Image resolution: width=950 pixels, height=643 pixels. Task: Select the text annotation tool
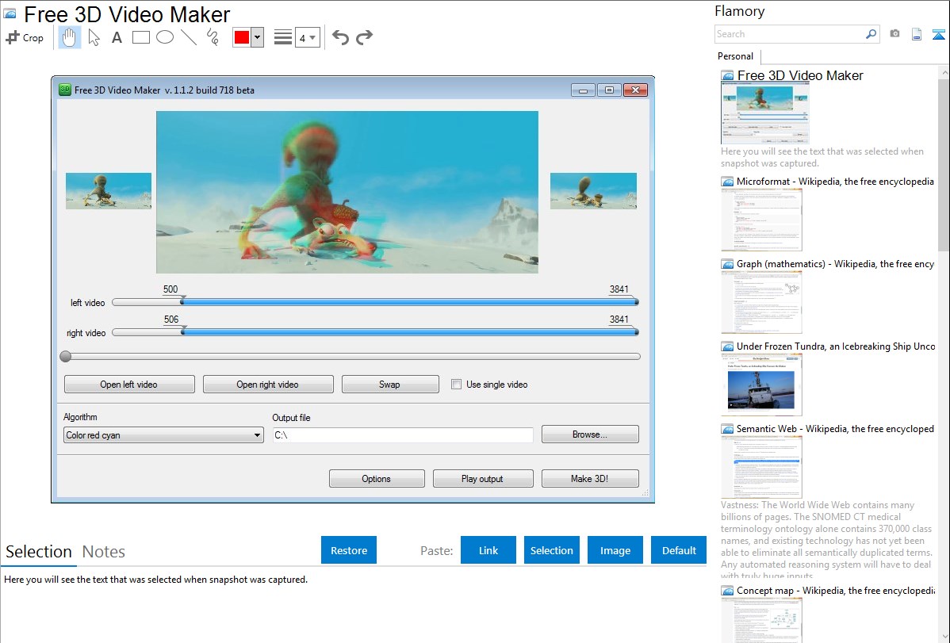click(117, 37)
